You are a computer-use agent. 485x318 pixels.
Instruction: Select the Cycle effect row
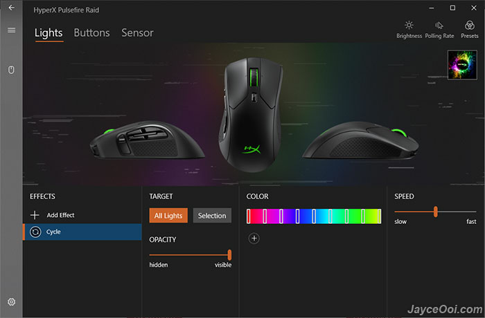click(x=82, y=232)
